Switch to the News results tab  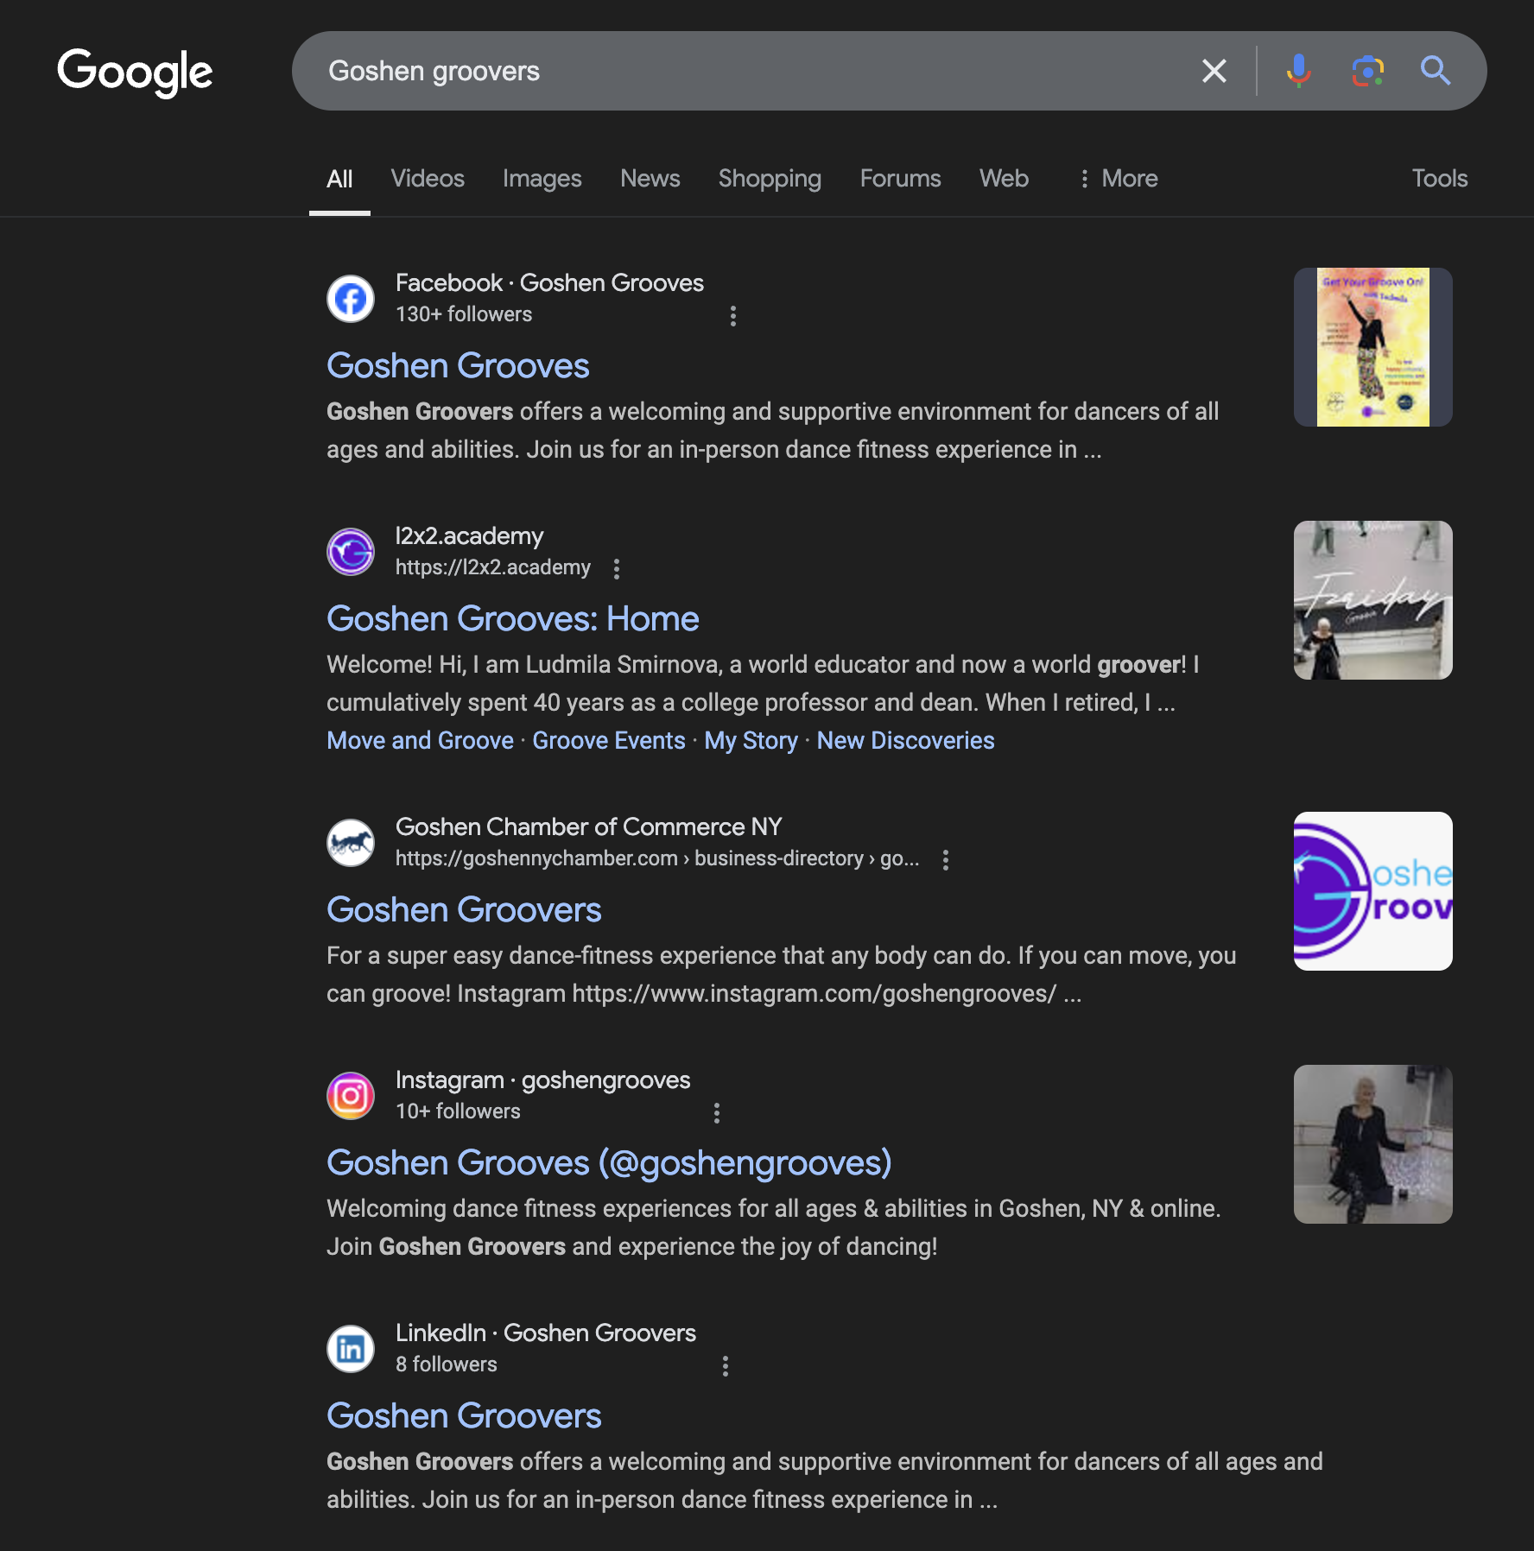pyautogui.click(x=650, y=179)
